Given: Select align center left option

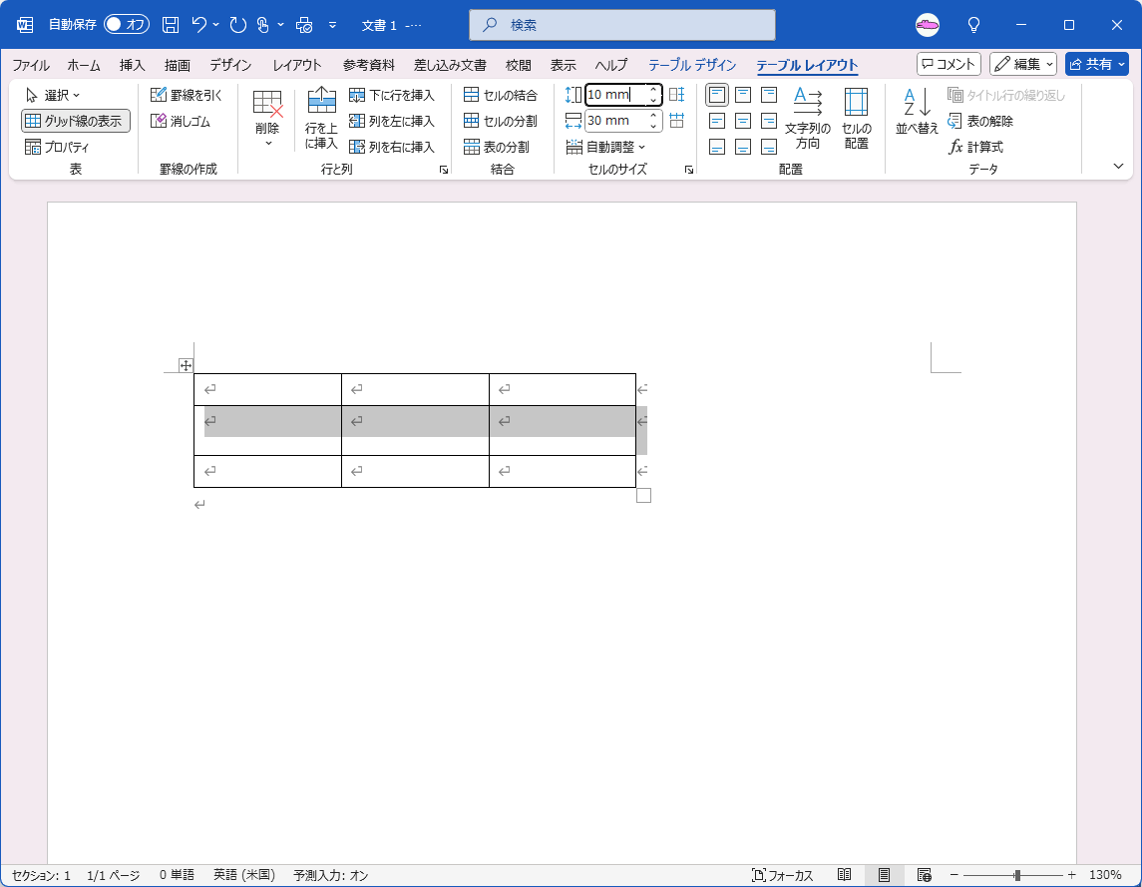Looking at the screenshot, I should (717, 121).
